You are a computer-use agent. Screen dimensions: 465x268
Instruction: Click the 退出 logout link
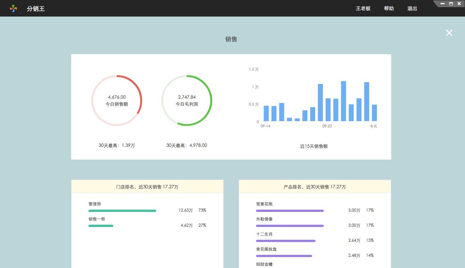pos(412,8)
